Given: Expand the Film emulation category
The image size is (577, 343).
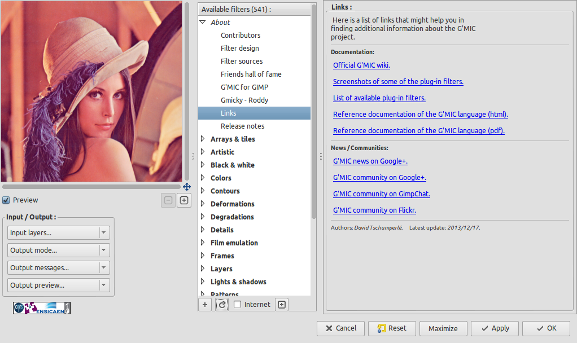Looking at the screenshot, I should (x=203, y=243).
